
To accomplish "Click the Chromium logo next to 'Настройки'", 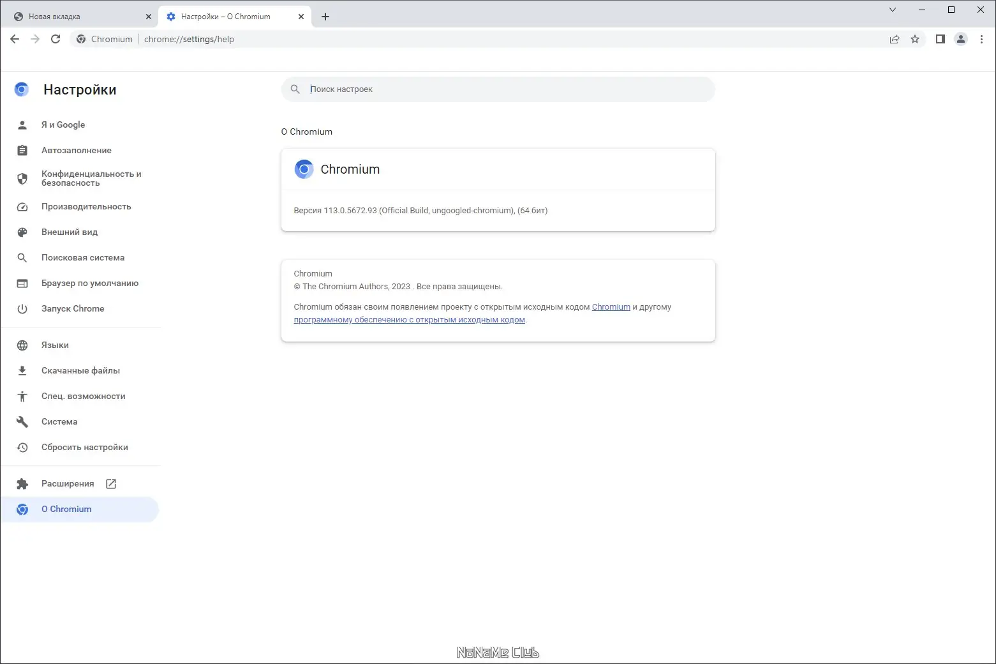I will 22,89.
